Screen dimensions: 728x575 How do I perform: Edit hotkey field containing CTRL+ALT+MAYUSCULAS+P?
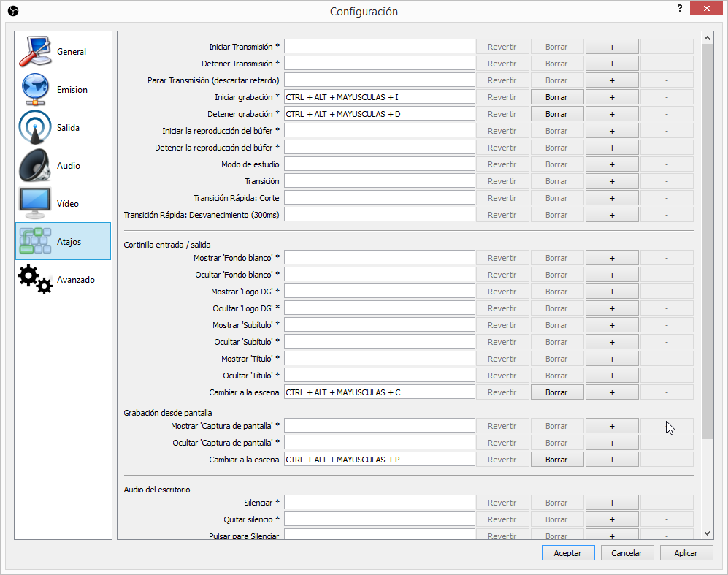pos(379,459)
